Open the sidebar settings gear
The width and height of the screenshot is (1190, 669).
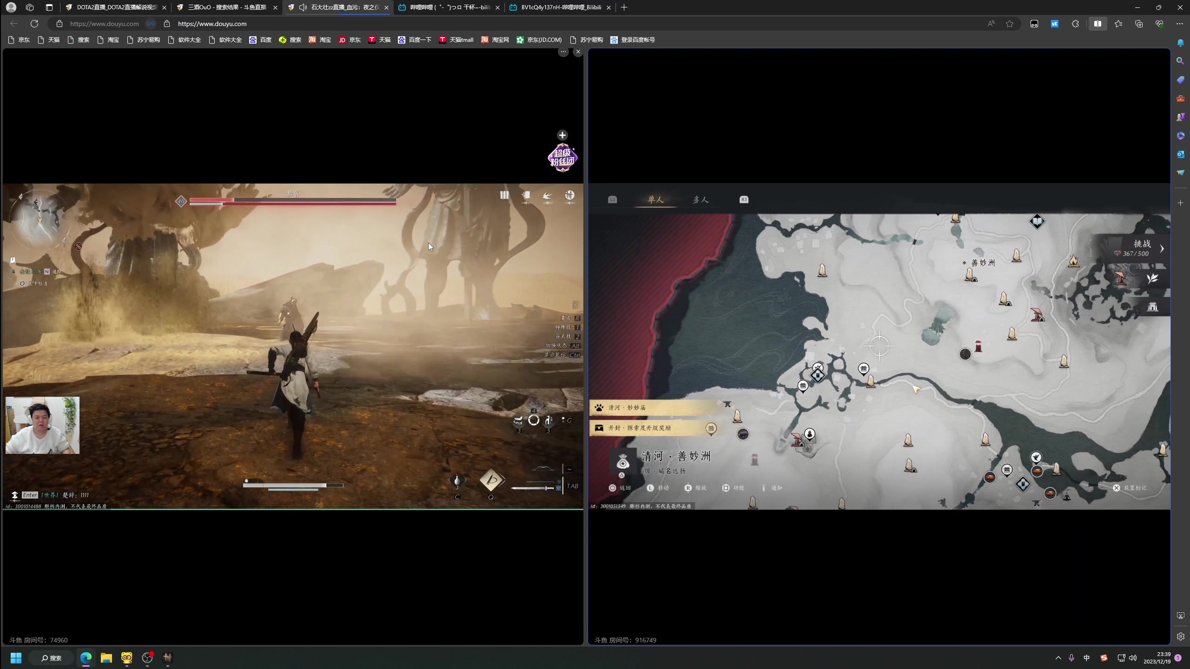click(x=1181, y=636)
